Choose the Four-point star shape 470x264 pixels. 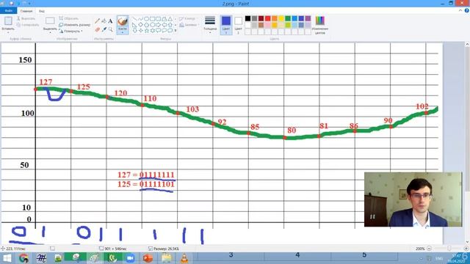pos(141,30)
